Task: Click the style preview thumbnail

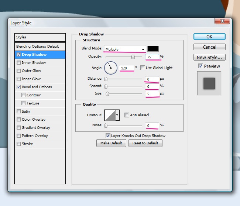Action: pos(209,83)
